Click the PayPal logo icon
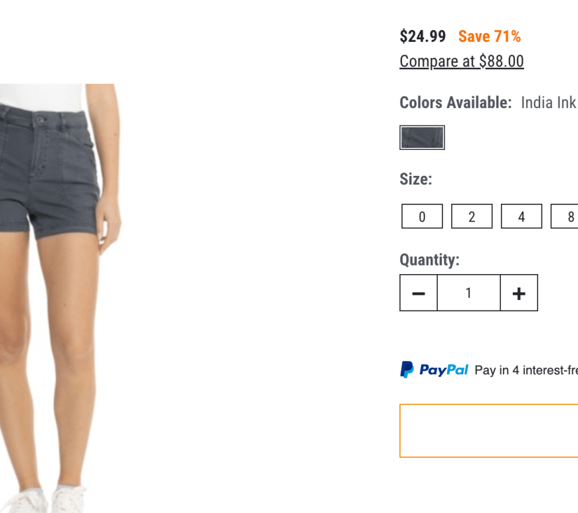The width and height of the screenshot is (578, 513). click(407, 370)
